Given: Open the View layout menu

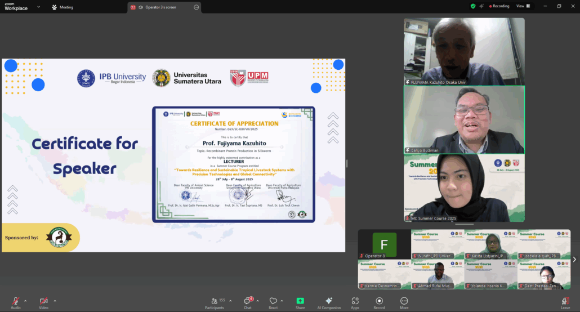Looking at the screenshot, I should pyautogui.click(x=522, y=6).
